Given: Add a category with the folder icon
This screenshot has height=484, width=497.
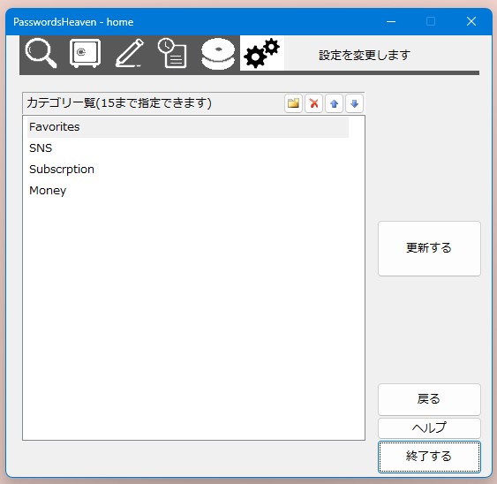Looking at the screenshot, I should click(293, 103).
